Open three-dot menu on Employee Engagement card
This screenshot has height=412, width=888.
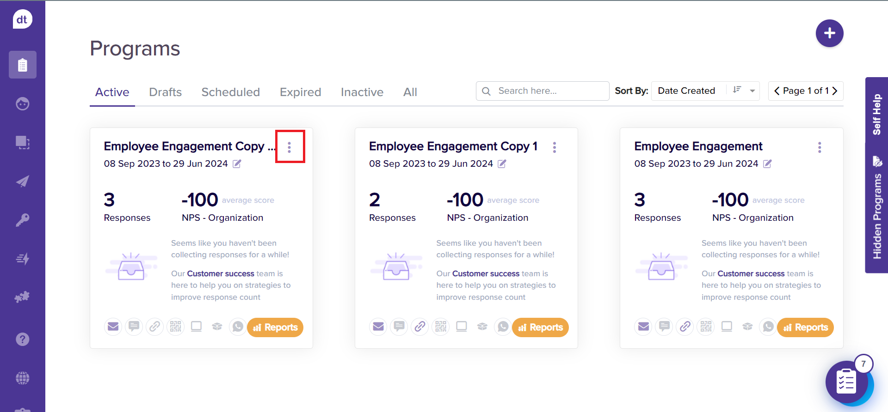[819, 147]
